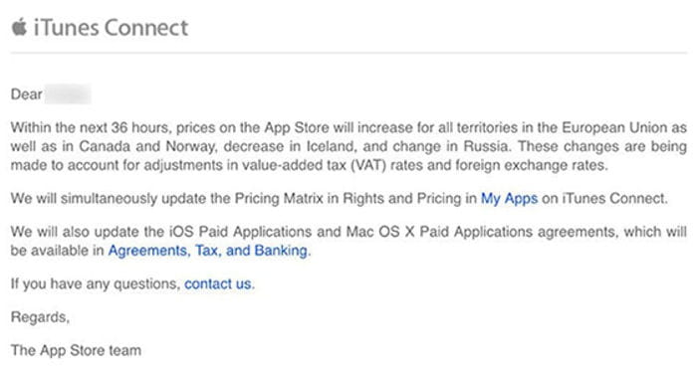
Task: Click the word Russia
Action: coord(486,146)
